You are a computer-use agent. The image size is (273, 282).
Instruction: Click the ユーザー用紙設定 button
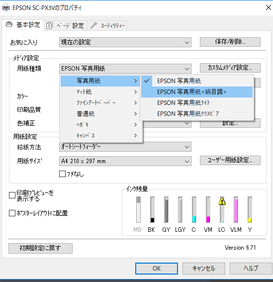click(x=230, y=160)
